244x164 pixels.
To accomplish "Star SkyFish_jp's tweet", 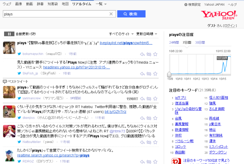I will (155, 73).
